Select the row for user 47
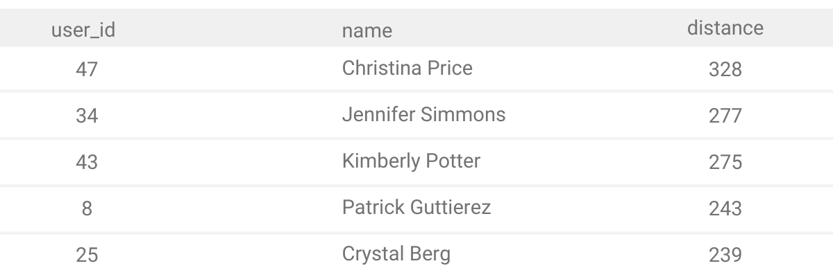The image size is (833, 277). [416, 69]
